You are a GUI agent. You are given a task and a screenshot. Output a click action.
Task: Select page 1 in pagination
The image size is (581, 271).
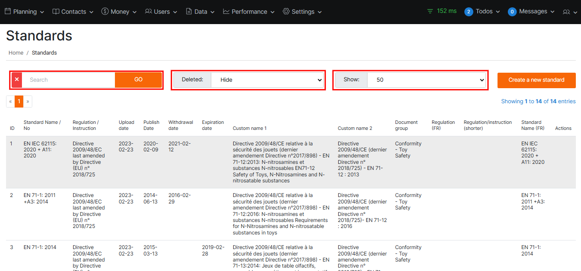point(19,102)
